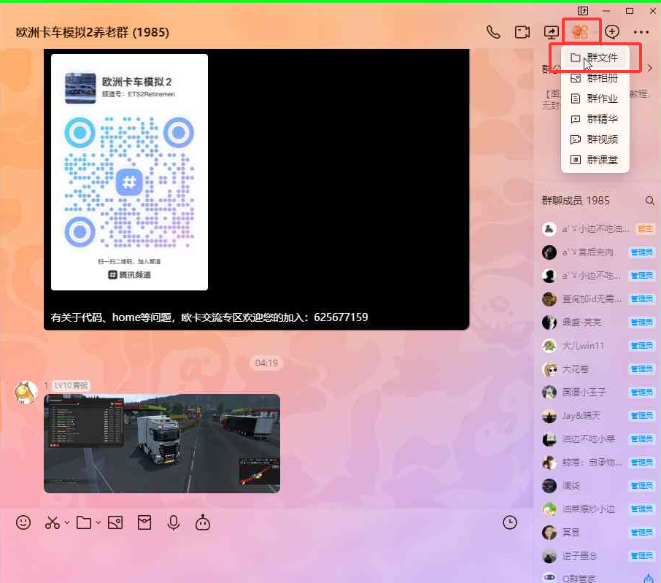Click the scissors screenshot tool
Viewport: 661px width, 583px height.
click(x=53, y=522)
